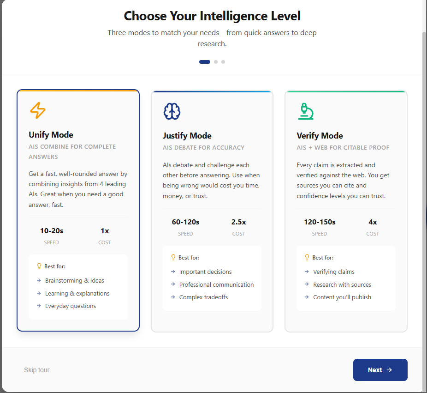The height and width of the screenshot is (393, 427).
Task: Click the arrow icon beside Verifying claims
Action: coord(308,272)
